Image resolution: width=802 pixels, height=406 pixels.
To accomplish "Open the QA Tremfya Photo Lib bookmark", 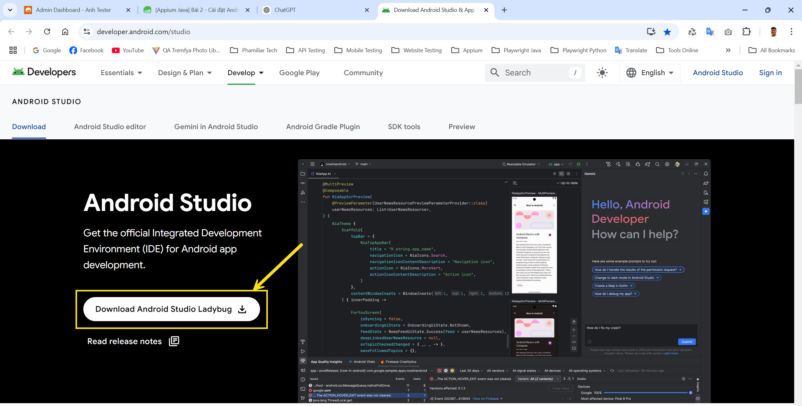I will 186,50.
